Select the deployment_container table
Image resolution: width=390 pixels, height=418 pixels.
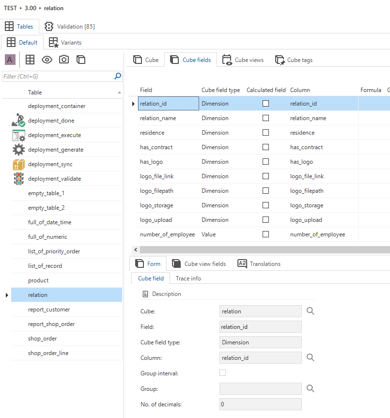click(x=67, y=106)
